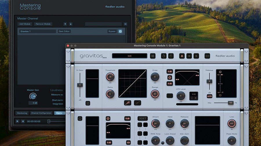
Task: Open Editor for Gravitas 1
Action: tap(64, 31)
